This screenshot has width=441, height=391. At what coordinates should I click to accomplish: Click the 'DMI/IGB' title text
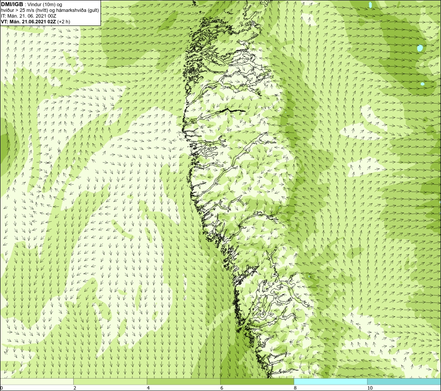[x=12, y=4]
